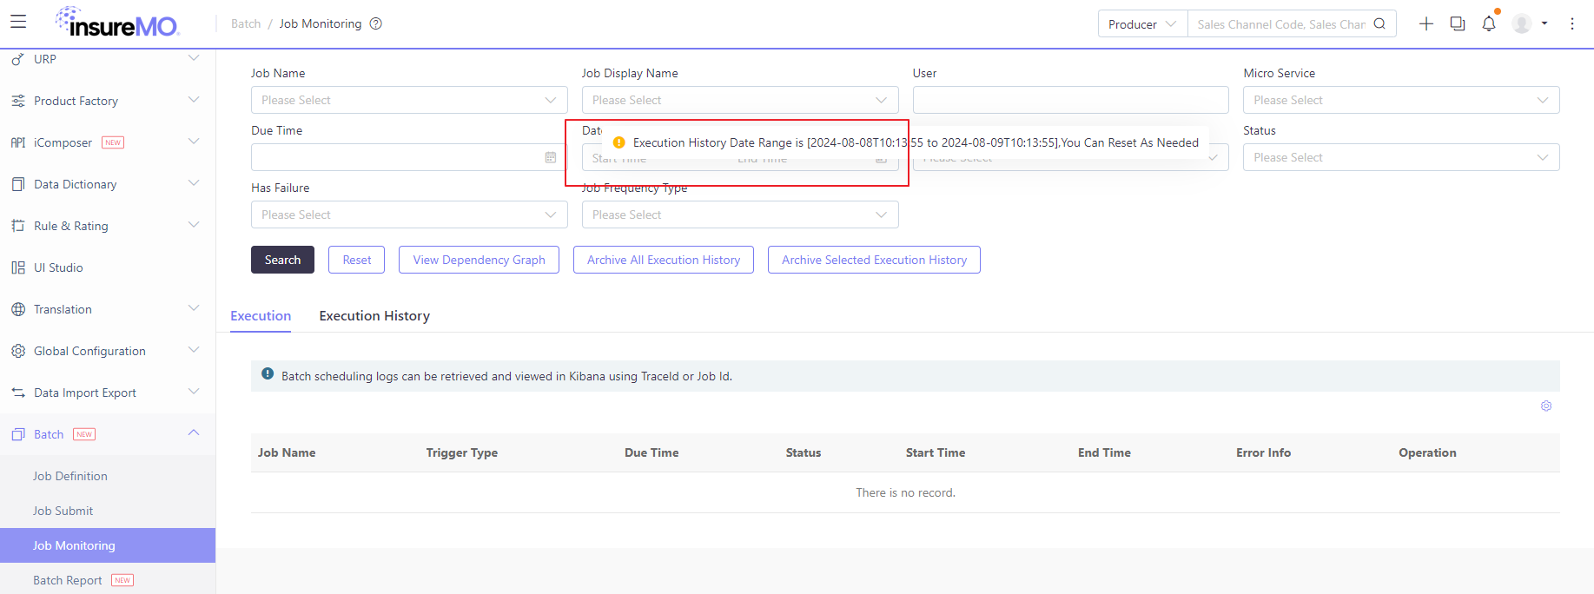Open the hamburger navigation menu
Viewport: 1594px width, 594px height.
(x=18, y=22)
